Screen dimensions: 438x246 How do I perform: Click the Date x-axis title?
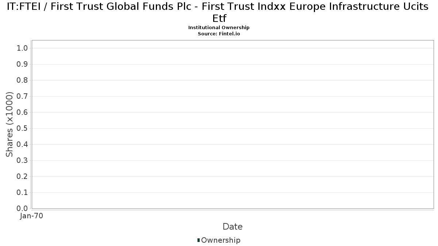click(x=233, y=227)
